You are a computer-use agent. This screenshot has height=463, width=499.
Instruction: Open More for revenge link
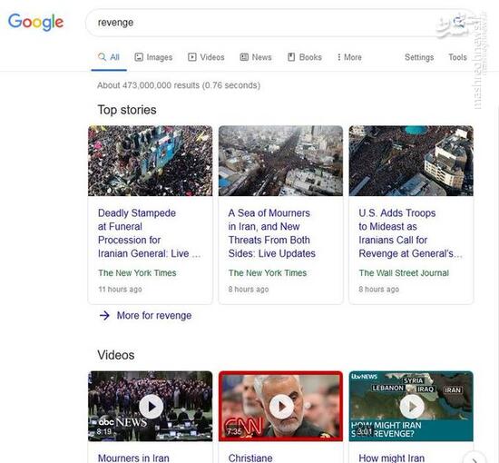click(154, 316)
